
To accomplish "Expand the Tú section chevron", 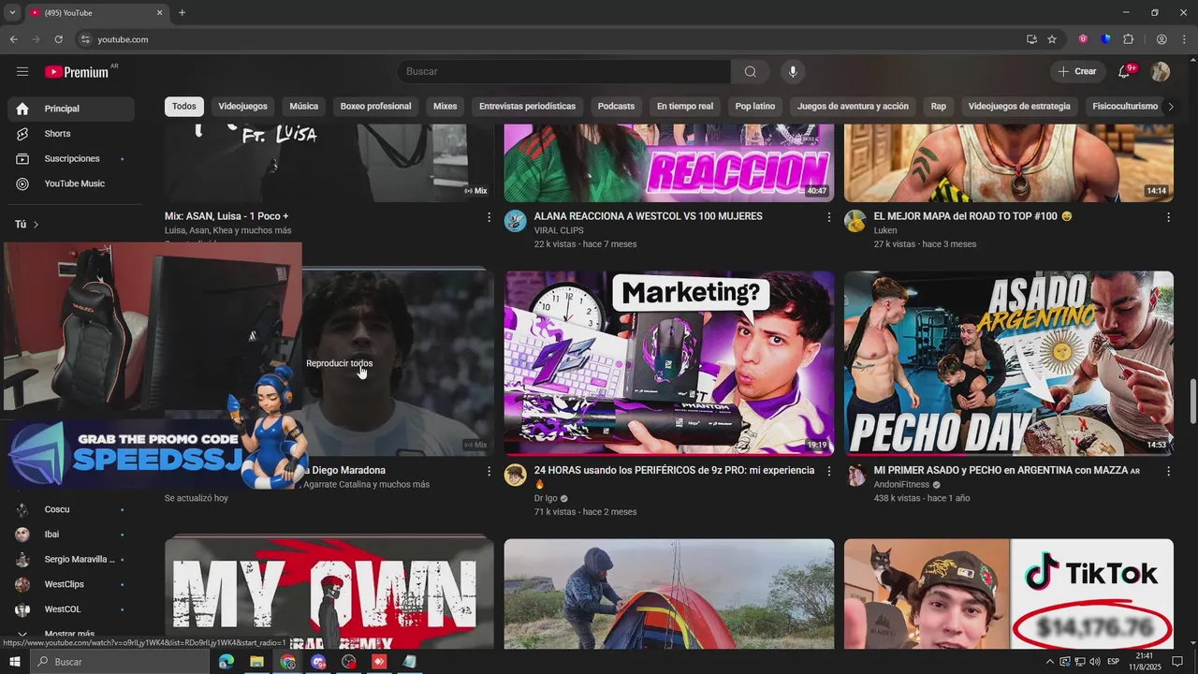I will pyautogui.click(x=37, y=225).
